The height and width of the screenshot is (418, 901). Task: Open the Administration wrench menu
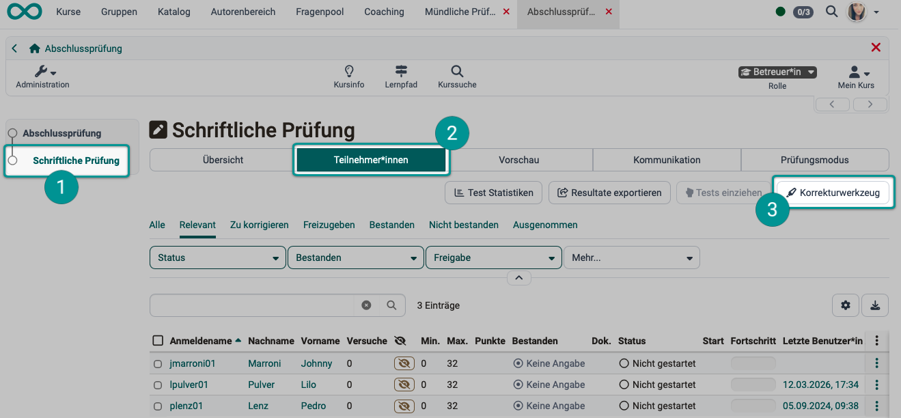coord(43,76)
